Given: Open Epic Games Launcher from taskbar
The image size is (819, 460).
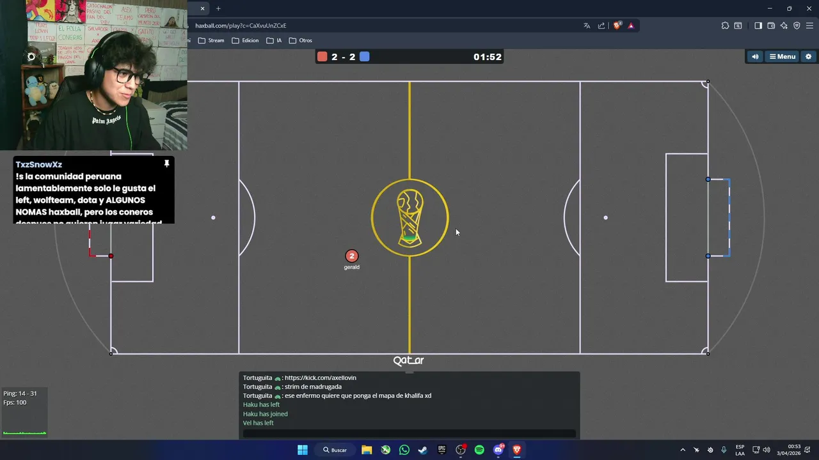Looking at the screenshot, I should pos(441,450).
